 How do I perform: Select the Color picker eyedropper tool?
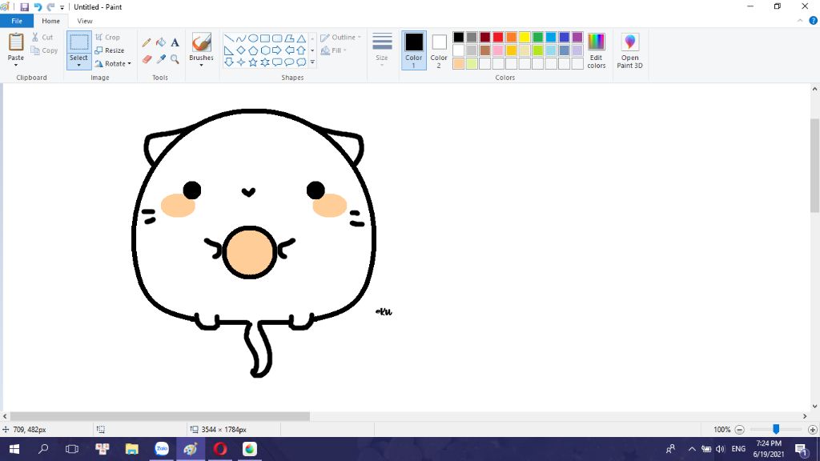(x=160, y=59)
